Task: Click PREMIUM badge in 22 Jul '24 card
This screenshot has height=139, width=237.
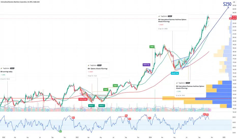Action: [x=188, y=83]
